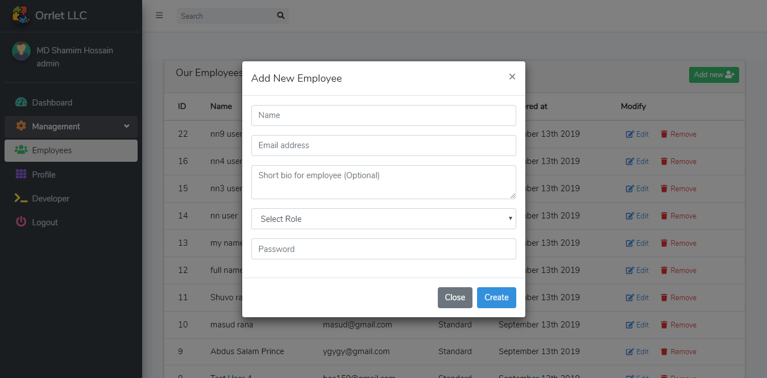Click the edit icon for employee ID 13
The image size is (767, 378).
click(x=629, y=243)
